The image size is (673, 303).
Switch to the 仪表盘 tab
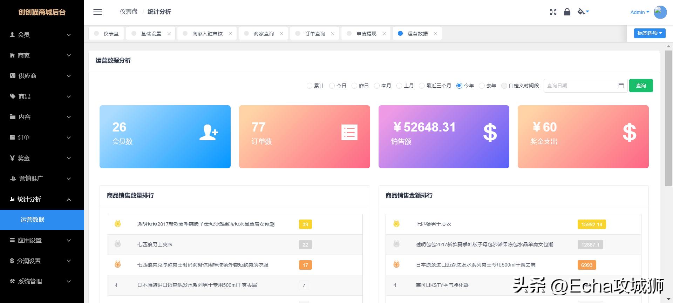[106, 33]
